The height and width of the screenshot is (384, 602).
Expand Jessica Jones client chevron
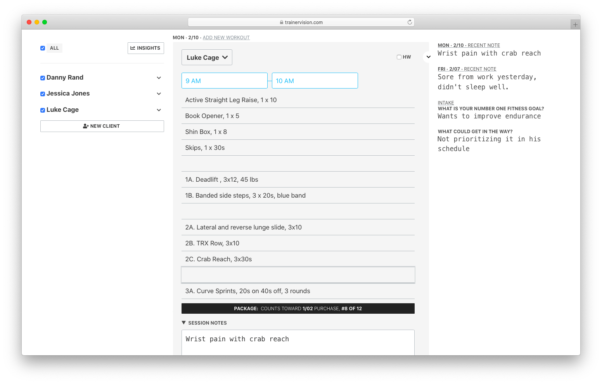coord(159,94)
